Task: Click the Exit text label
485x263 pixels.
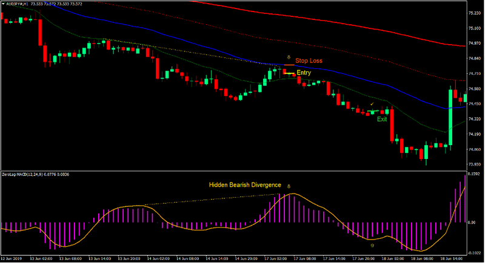Action: coord(382,119)
